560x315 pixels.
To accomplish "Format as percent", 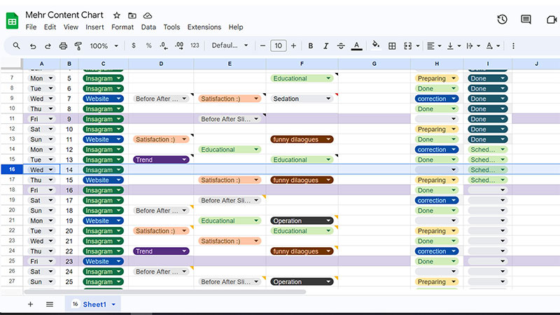I will (x=148, y=45).
